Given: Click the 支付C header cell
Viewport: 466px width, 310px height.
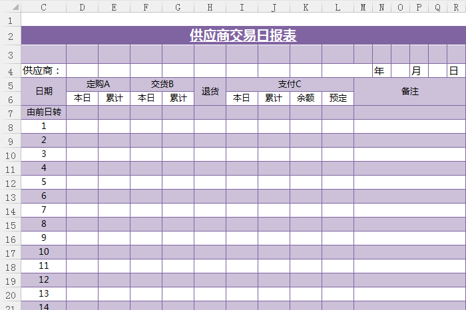Looking at the screenshot, I should tap(290, 84).
